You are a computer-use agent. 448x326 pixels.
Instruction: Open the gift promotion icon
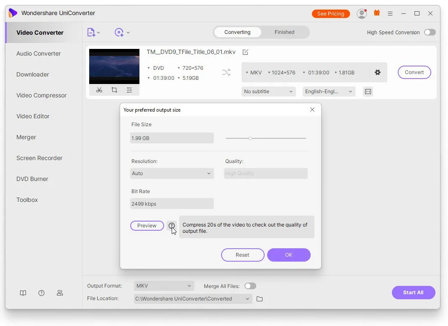376,13
